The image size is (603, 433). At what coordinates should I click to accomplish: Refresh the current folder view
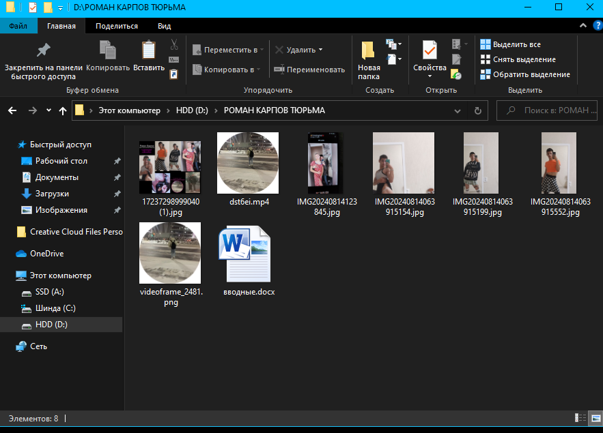point(478,110)
